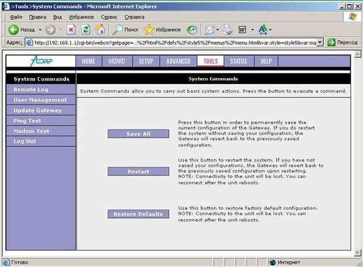Open the text size A icon
The height and width of the screenshot is (267, 363).
[x=263, y=30]
